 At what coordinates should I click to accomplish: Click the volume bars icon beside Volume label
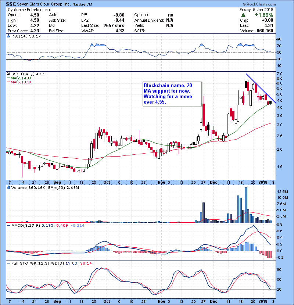[8, 187]
